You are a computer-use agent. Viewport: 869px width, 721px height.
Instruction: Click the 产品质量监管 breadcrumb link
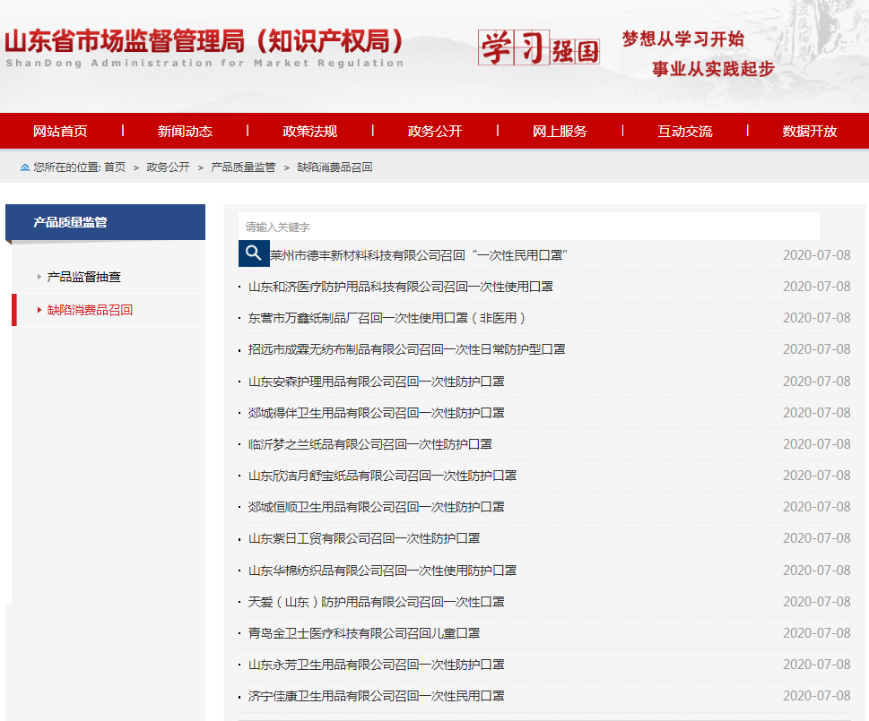point(243,167)
